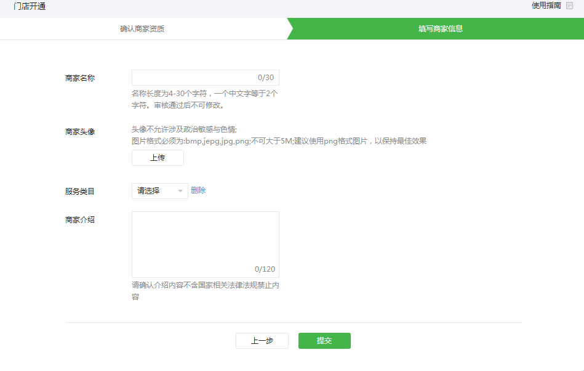Click the 删除 link beside category
This screenshot has width=584, height=371.
[198, 190]
